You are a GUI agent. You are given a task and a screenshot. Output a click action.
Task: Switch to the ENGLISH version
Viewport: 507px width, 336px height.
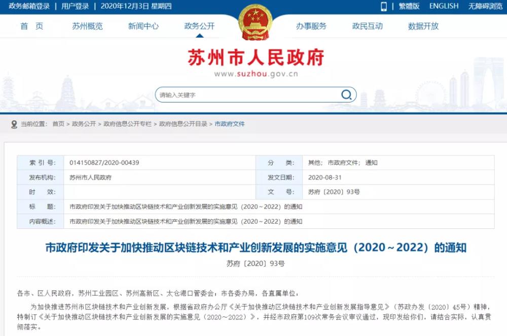click(x=444, y=6)
